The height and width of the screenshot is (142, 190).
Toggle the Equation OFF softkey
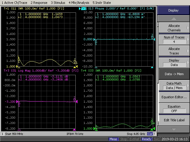174,109
